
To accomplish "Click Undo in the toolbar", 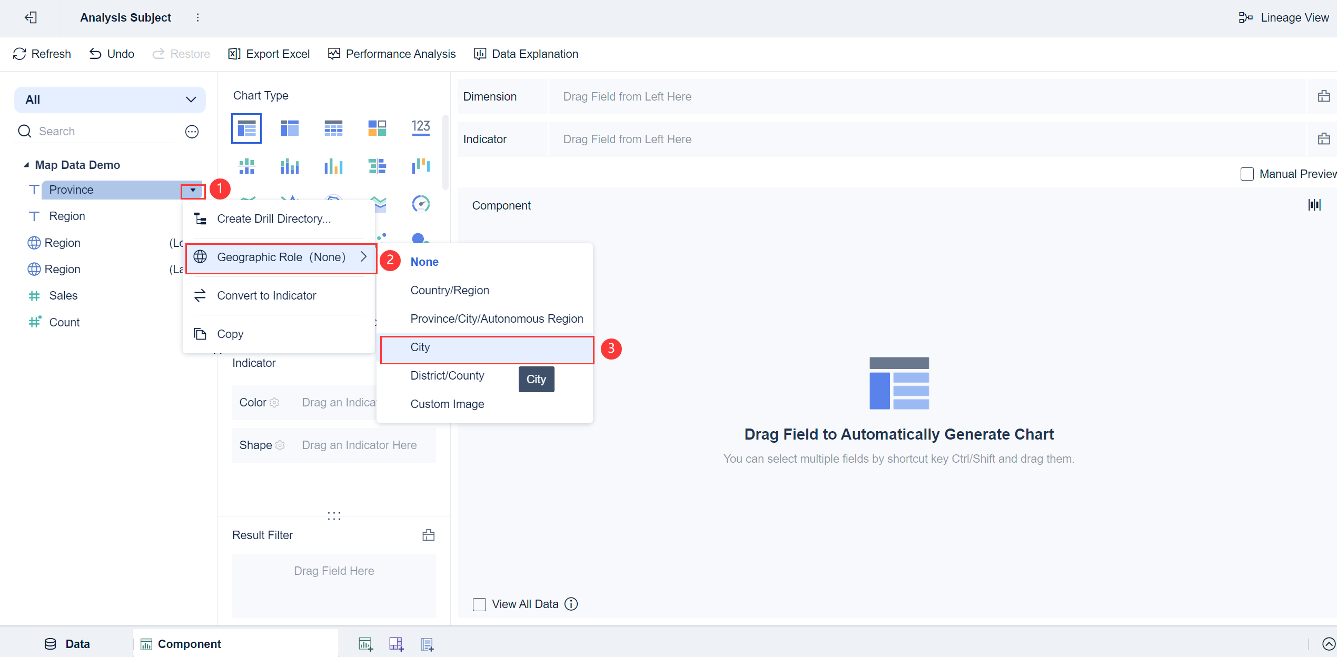I will point(112,54).
